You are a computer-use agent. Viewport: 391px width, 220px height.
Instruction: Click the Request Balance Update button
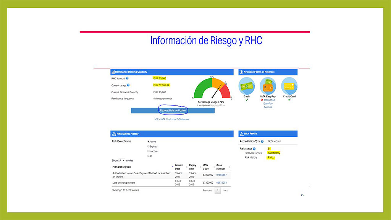tap(173, 110)
